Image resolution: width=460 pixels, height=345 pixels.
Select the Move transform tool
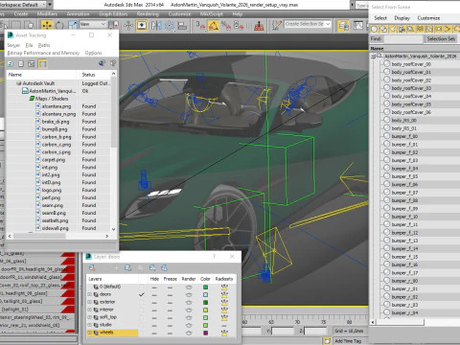point(47,25)
